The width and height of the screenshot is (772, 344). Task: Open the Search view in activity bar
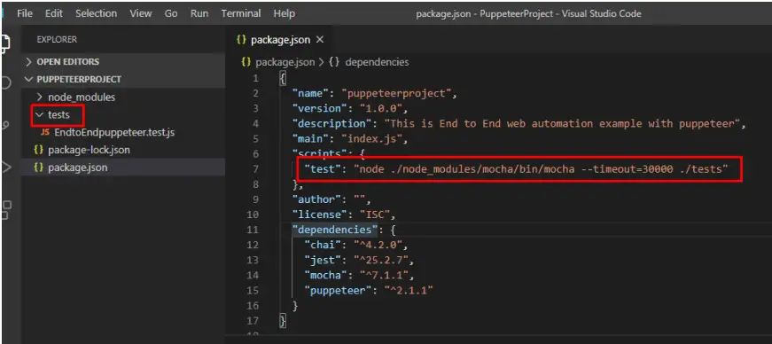5,82
